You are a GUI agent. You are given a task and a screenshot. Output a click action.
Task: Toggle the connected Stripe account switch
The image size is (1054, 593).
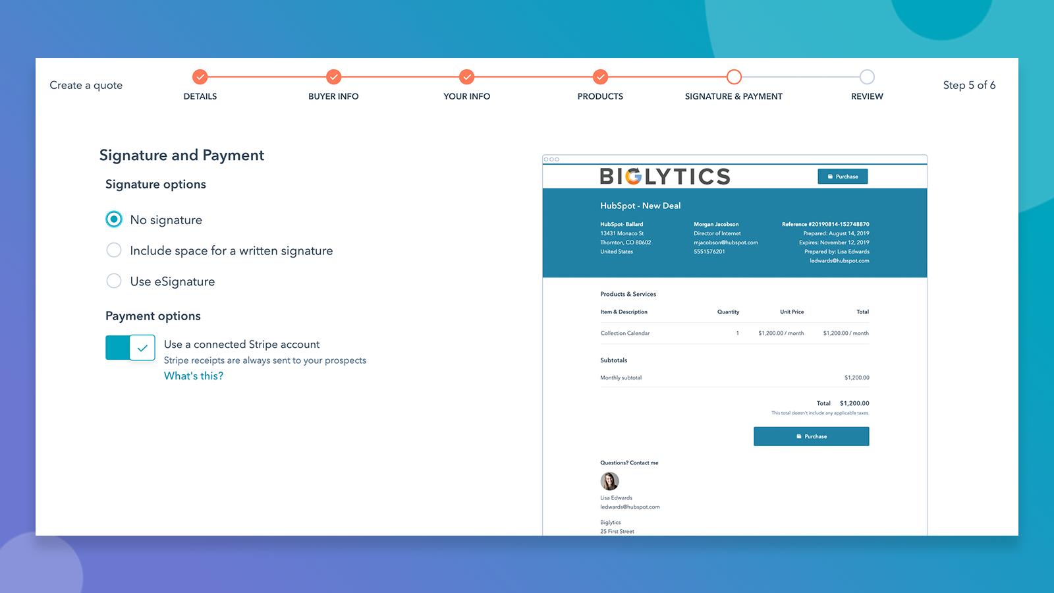(130, 348)
